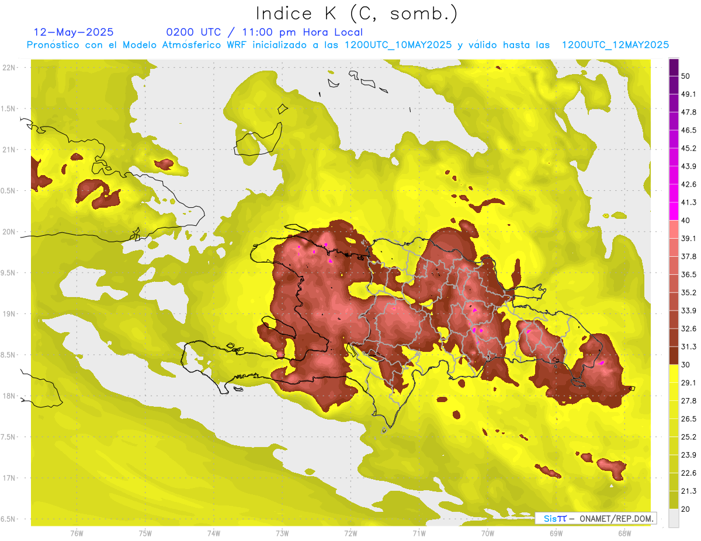Click the '25.2' colorbar value
701x541 pixels.
[x=689, y=437]
